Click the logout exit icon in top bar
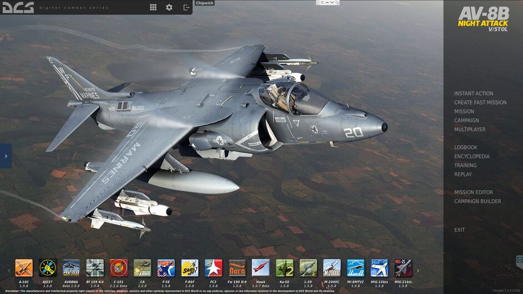 [x=186, y=7]
